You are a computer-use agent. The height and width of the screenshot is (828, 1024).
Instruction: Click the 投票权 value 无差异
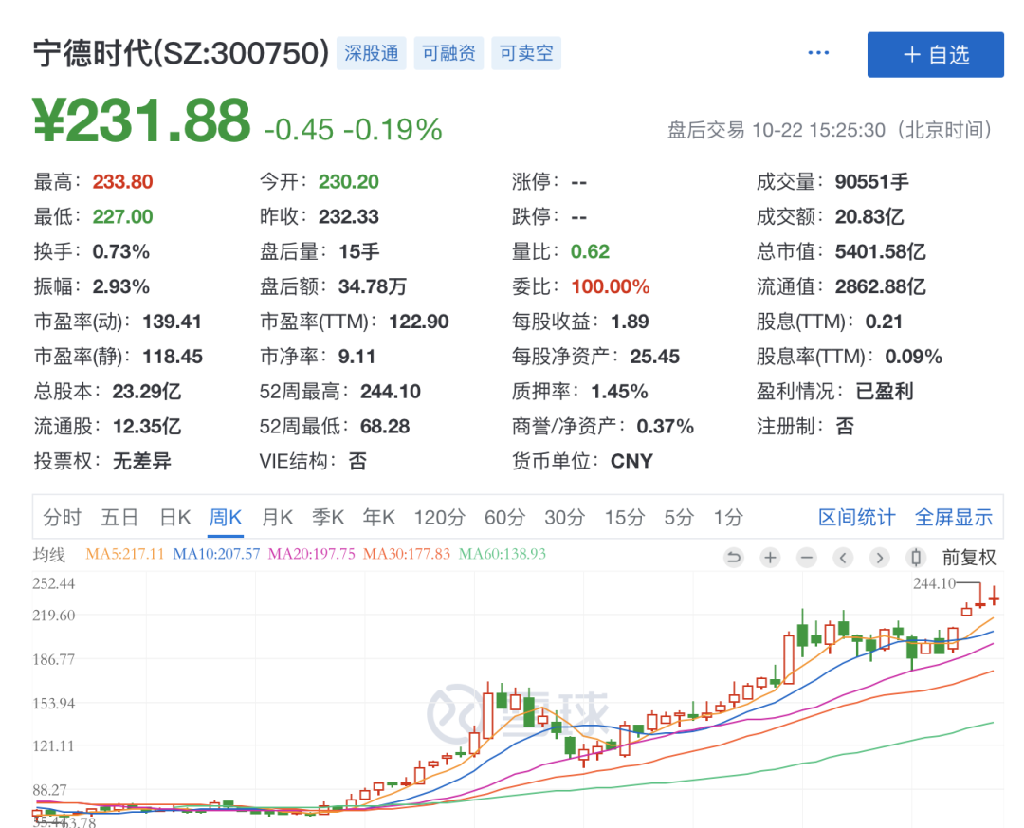(x=142, y=461)
